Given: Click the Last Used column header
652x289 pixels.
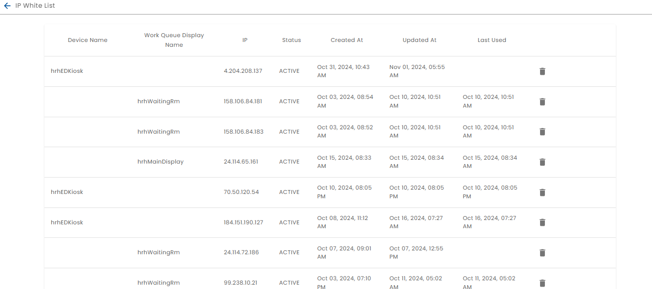Looking at the screenshot, I should coord(492,40).
